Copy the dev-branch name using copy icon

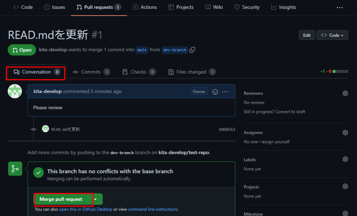pos(192,50)
